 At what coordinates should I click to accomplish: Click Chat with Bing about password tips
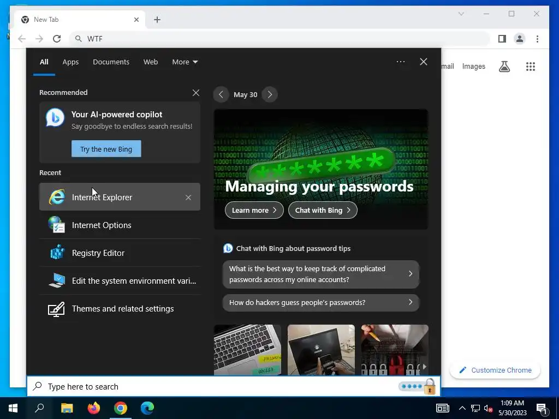(293, 248)
